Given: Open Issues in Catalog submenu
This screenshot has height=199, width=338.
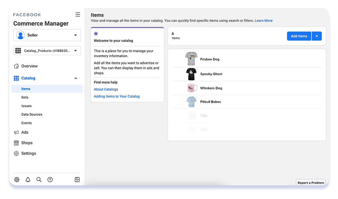Looking at the screenshot, I should (26, 106).
